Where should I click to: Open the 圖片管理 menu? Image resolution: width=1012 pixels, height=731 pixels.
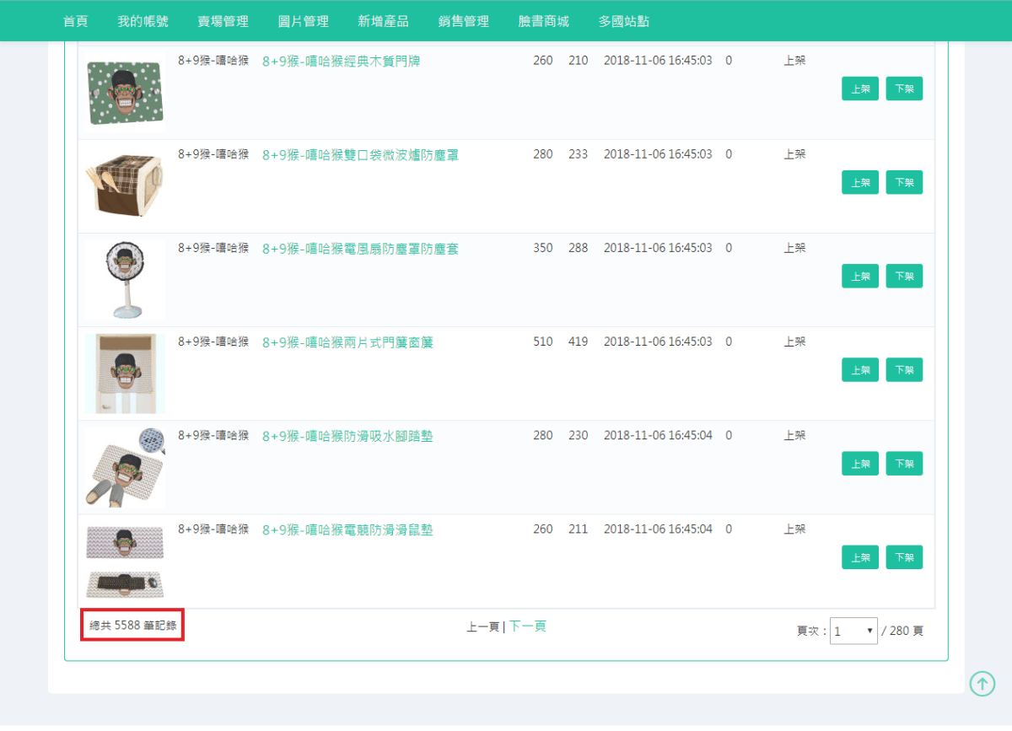coord(302,21)
